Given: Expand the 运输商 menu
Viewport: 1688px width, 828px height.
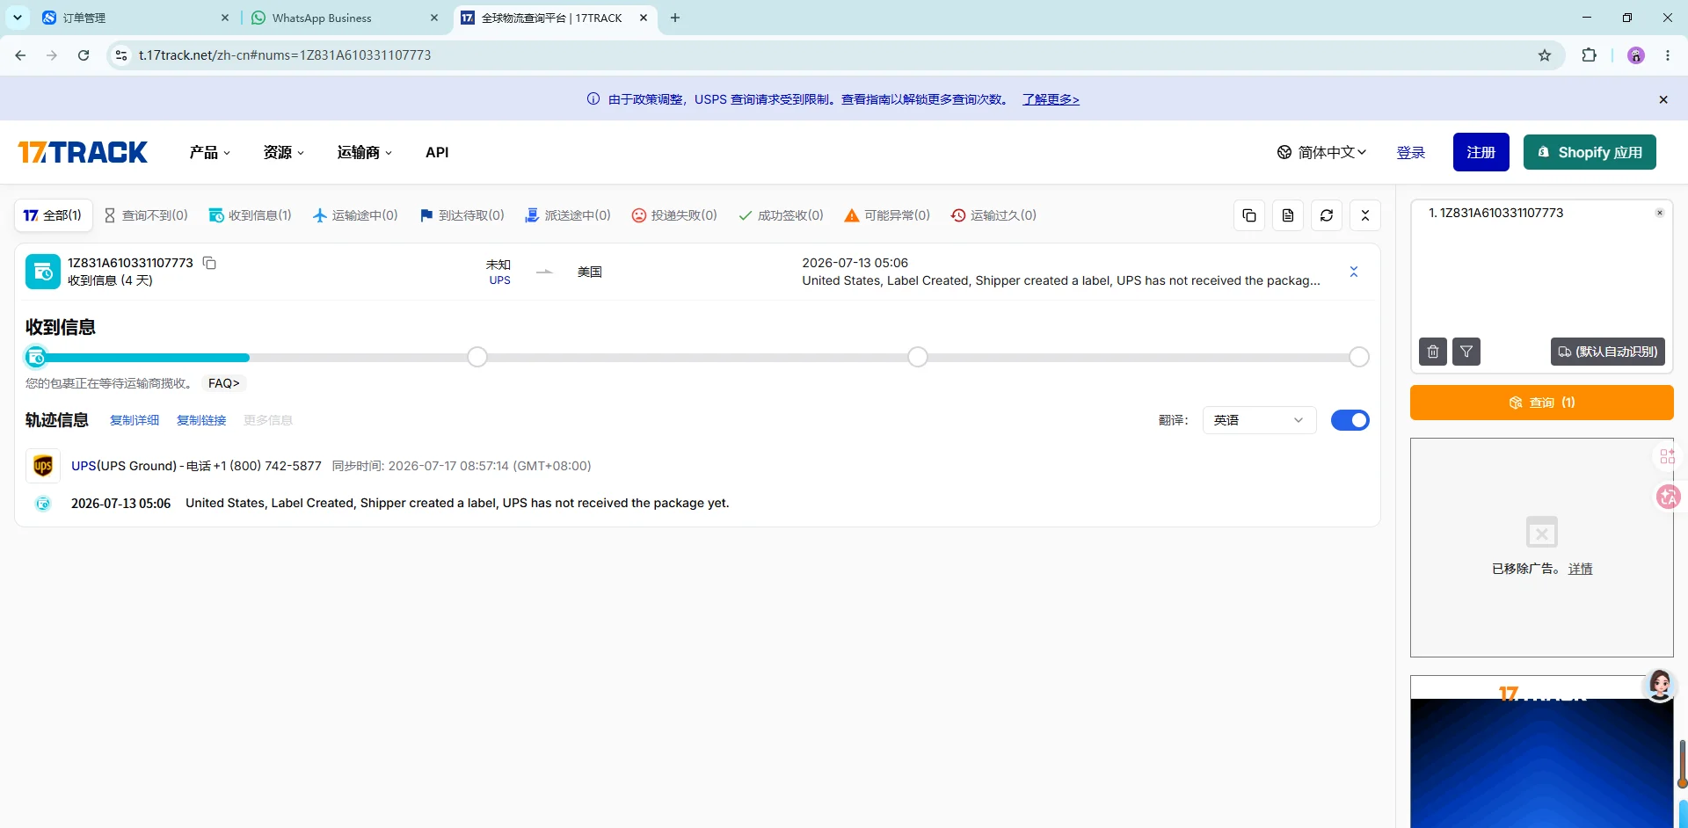Looking at the screenshot, I should pyautogui.click(x=365, y=152).
